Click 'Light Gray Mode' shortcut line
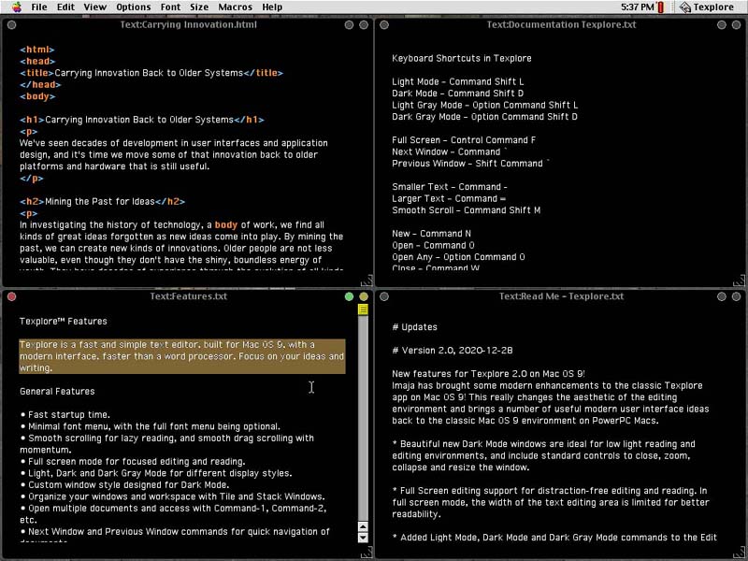This screenshot has height=561, width=748. (484, 105)
